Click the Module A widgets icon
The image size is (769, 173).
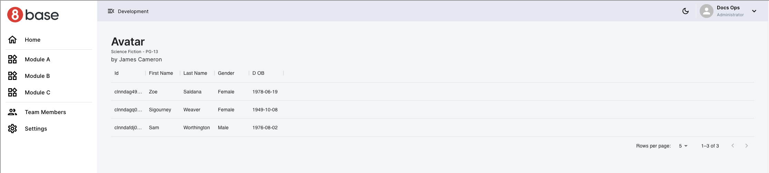click(x=12, y=59)
